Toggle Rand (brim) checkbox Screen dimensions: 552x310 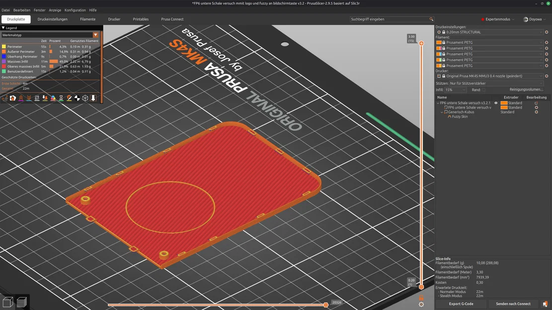click(484, 90)
